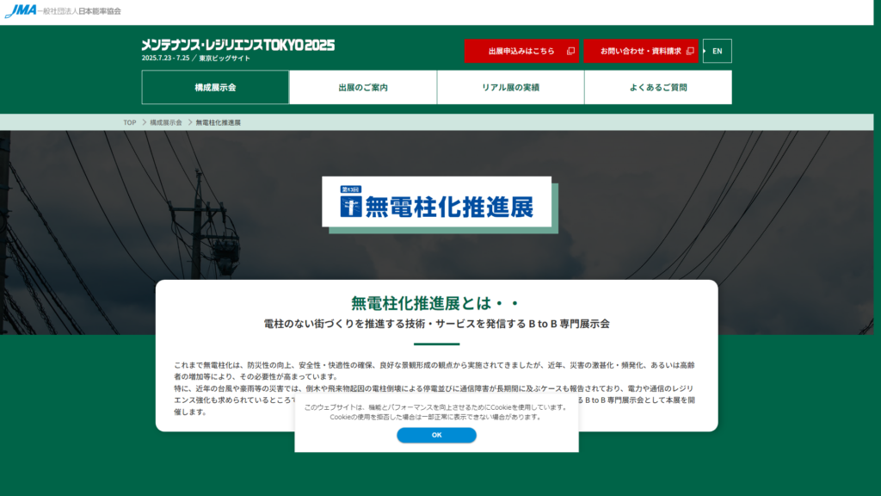Open the 出展のご案内 navigation tab
The image size is (881, 496).
click(363, 87)
